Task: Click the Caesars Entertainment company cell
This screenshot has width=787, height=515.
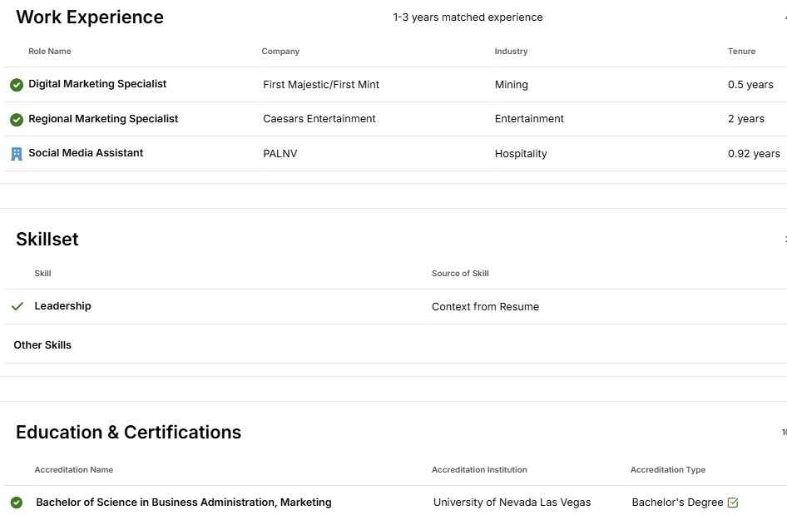Action: pyautogui.click(x=319, y=118)
